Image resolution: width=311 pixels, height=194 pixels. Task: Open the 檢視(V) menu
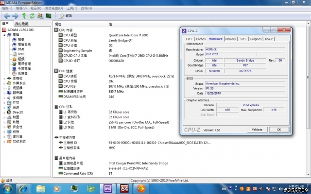tap(21, 8)
